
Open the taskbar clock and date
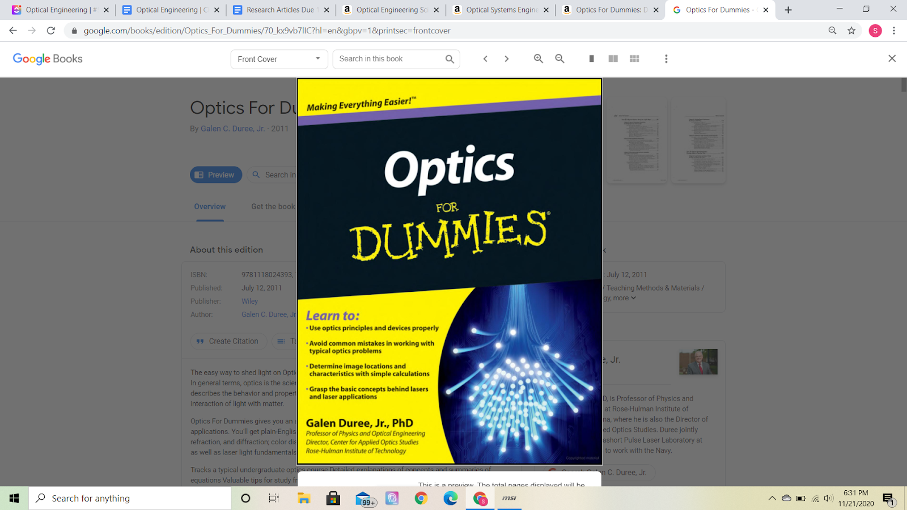coord(856,498)
